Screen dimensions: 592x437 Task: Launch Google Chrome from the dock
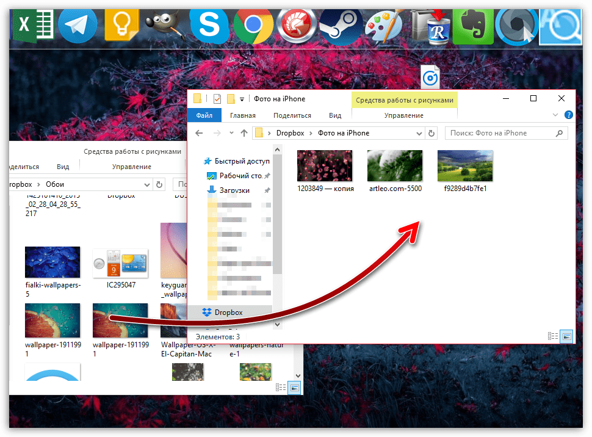(253, 24)
